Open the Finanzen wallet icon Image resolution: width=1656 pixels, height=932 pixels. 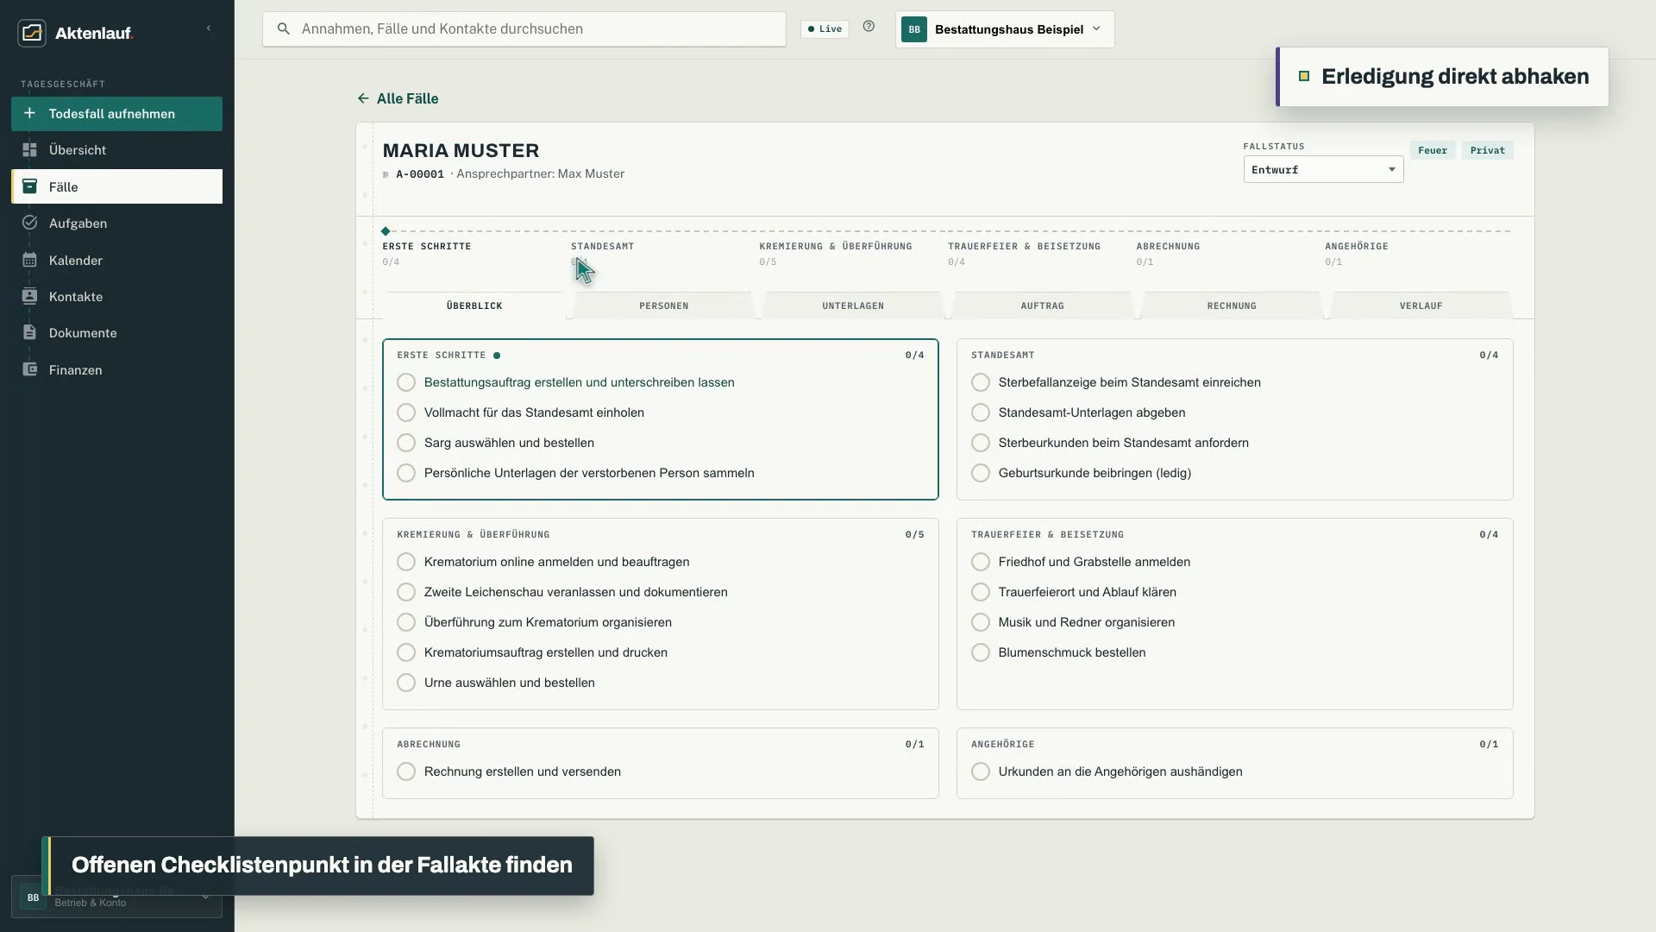click(x=29, y=369)
